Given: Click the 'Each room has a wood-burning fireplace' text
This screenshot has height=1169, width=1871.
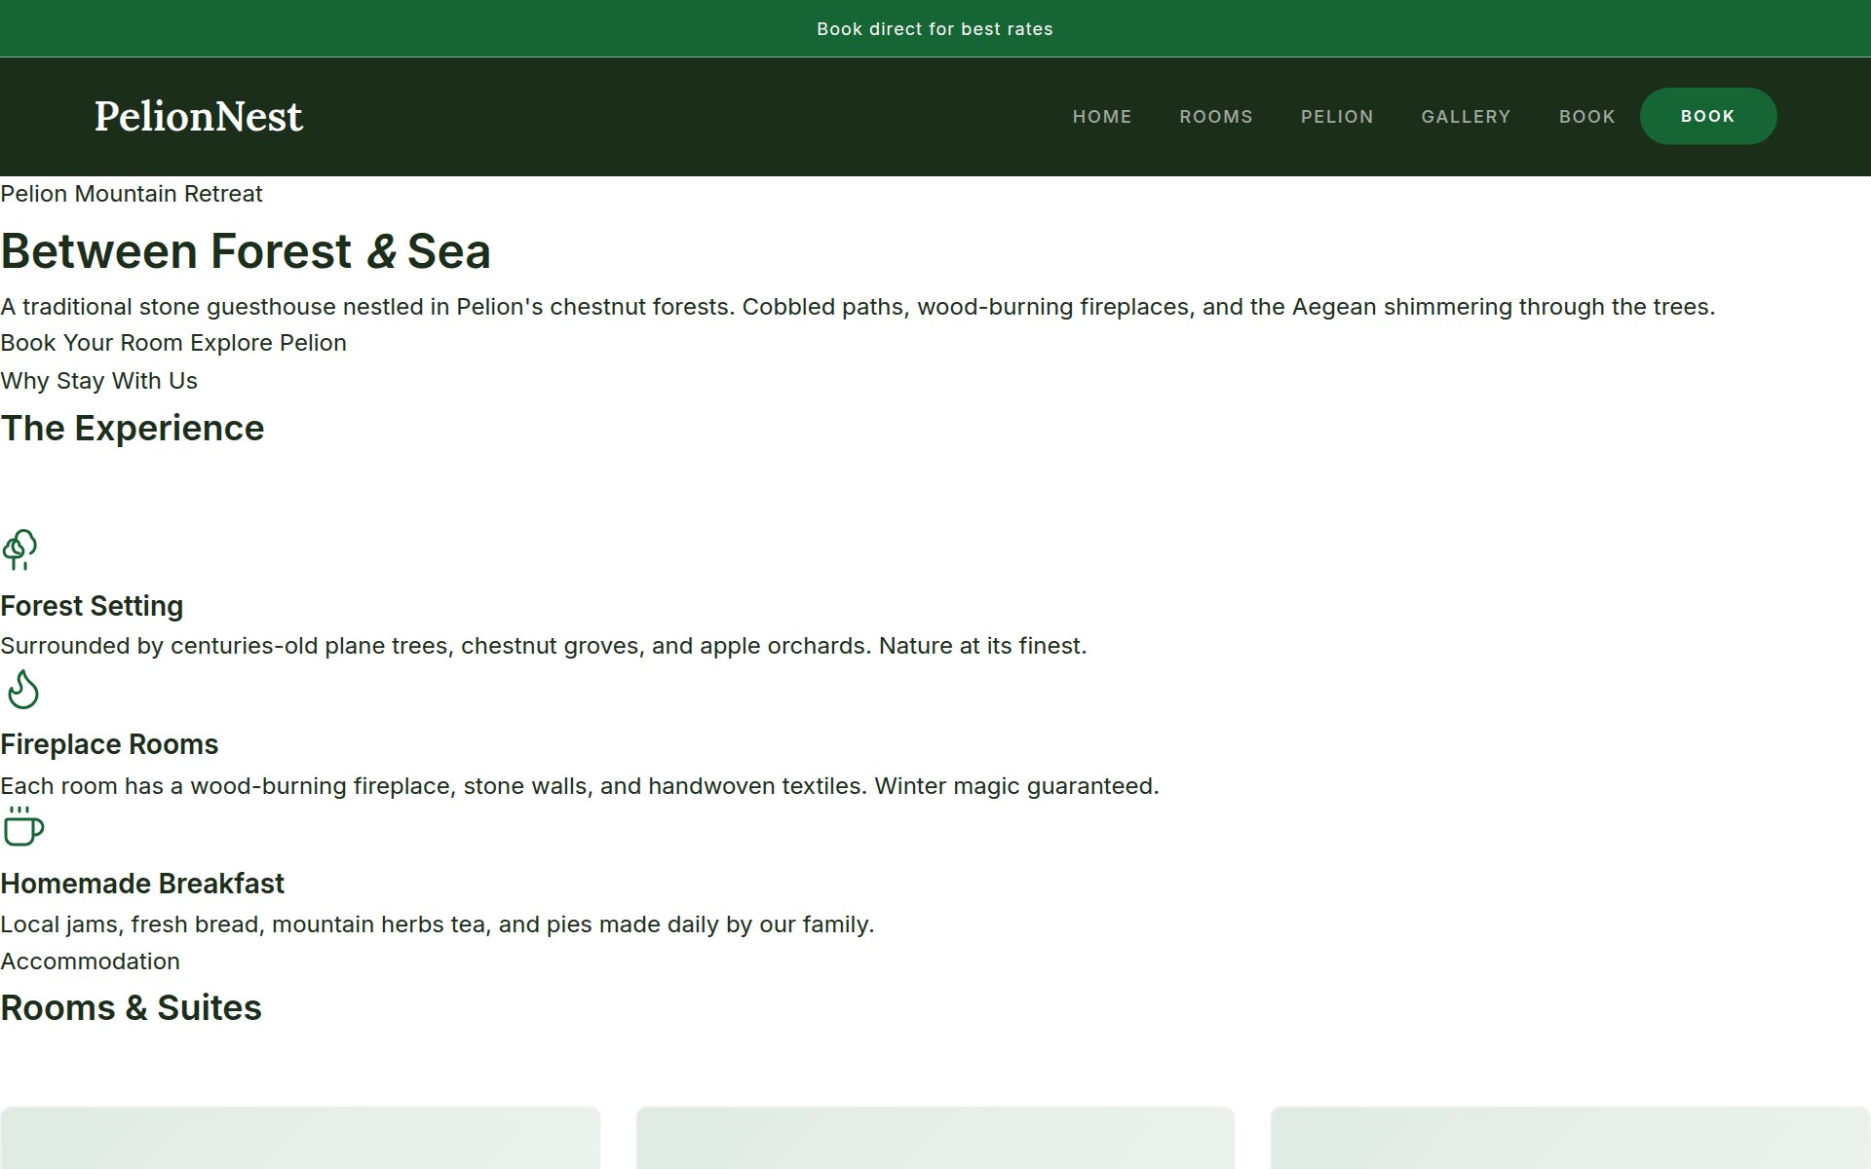Looking at the screenshot, I should click(580, 786).
